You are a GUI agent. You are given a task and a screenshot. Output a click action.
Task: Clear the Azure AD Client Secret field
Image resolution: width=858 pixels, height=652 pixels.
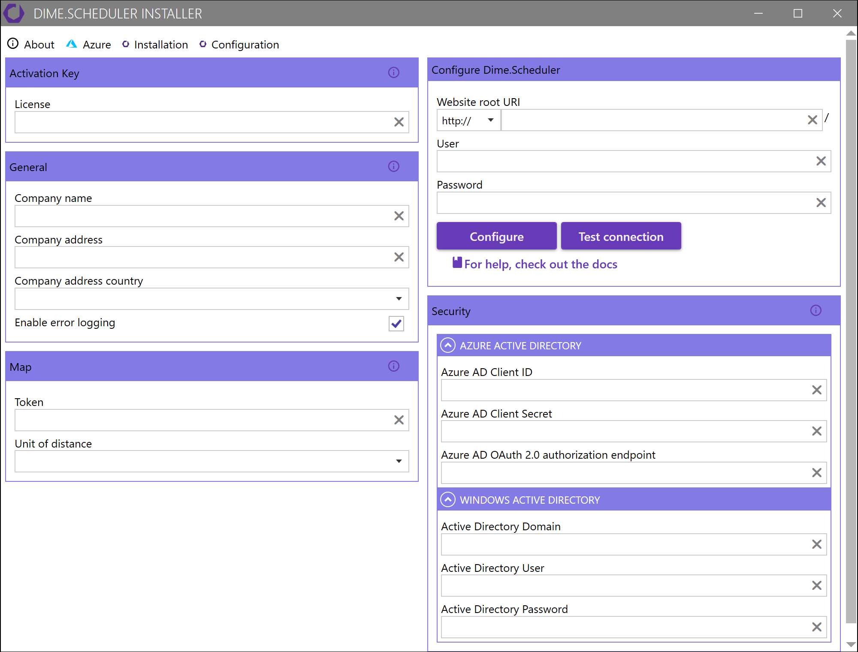pos(817,431)
